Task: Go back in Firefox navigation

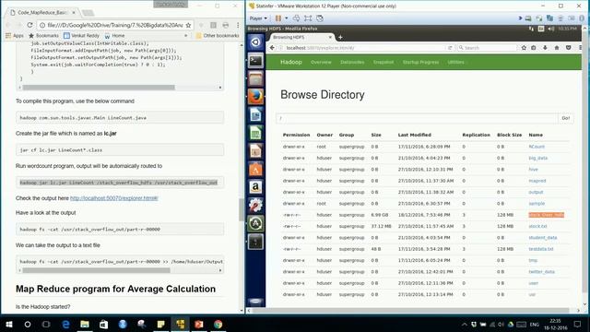Action: click(x=273, y=48)
